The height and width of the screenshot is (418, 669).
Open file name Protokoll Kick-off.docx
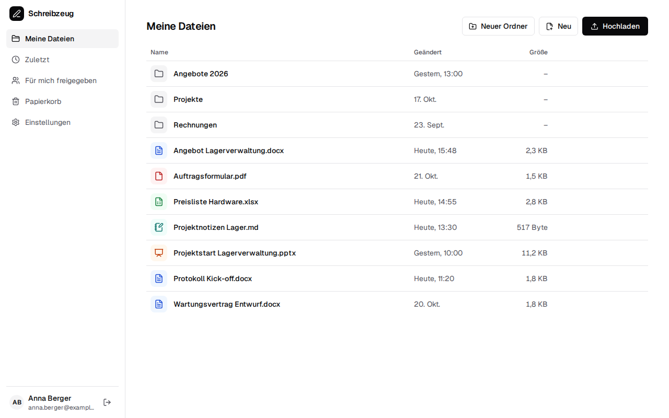click(x=213, y=278)
